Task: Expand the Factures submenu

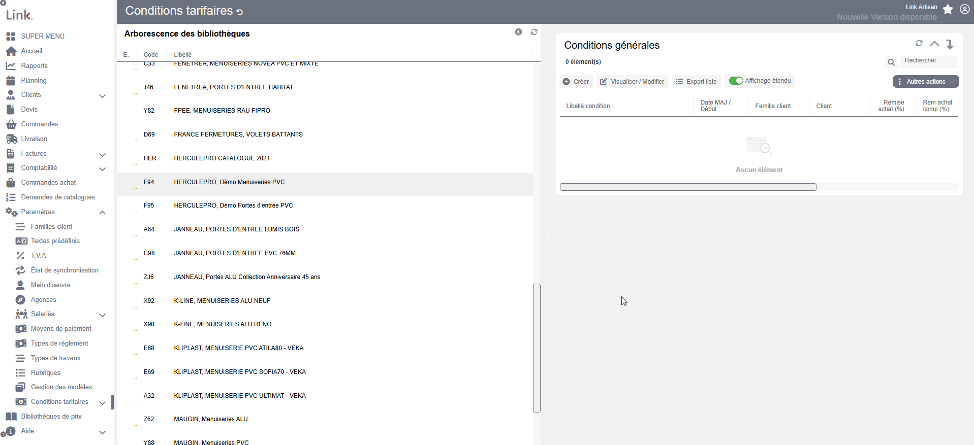Action: pos(102,154)
